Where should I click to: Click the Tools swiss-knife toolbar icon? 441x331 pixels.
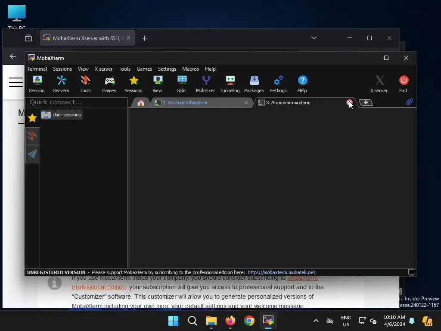[x=85, y=84]
